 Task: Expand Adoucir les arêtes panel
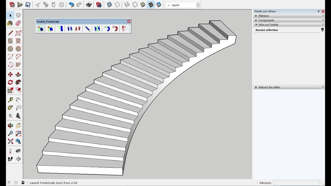pyautogui.click(x=256, y=87)
